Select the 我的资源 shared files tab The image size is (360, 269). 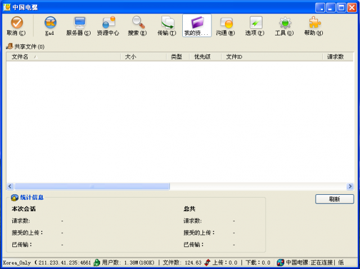click(x=196, y=25)
